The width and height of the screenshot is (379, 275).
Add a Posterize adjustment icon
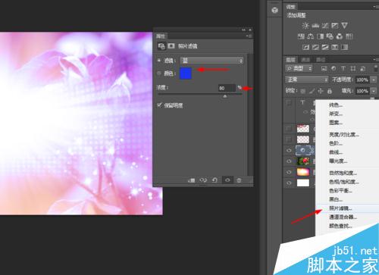(315, 47)
